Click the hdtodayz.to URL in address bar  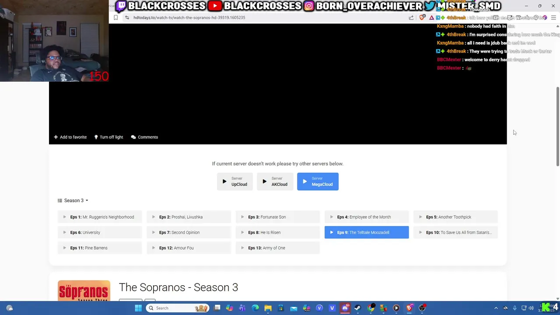pyautogui.click(x=189, y=17)
